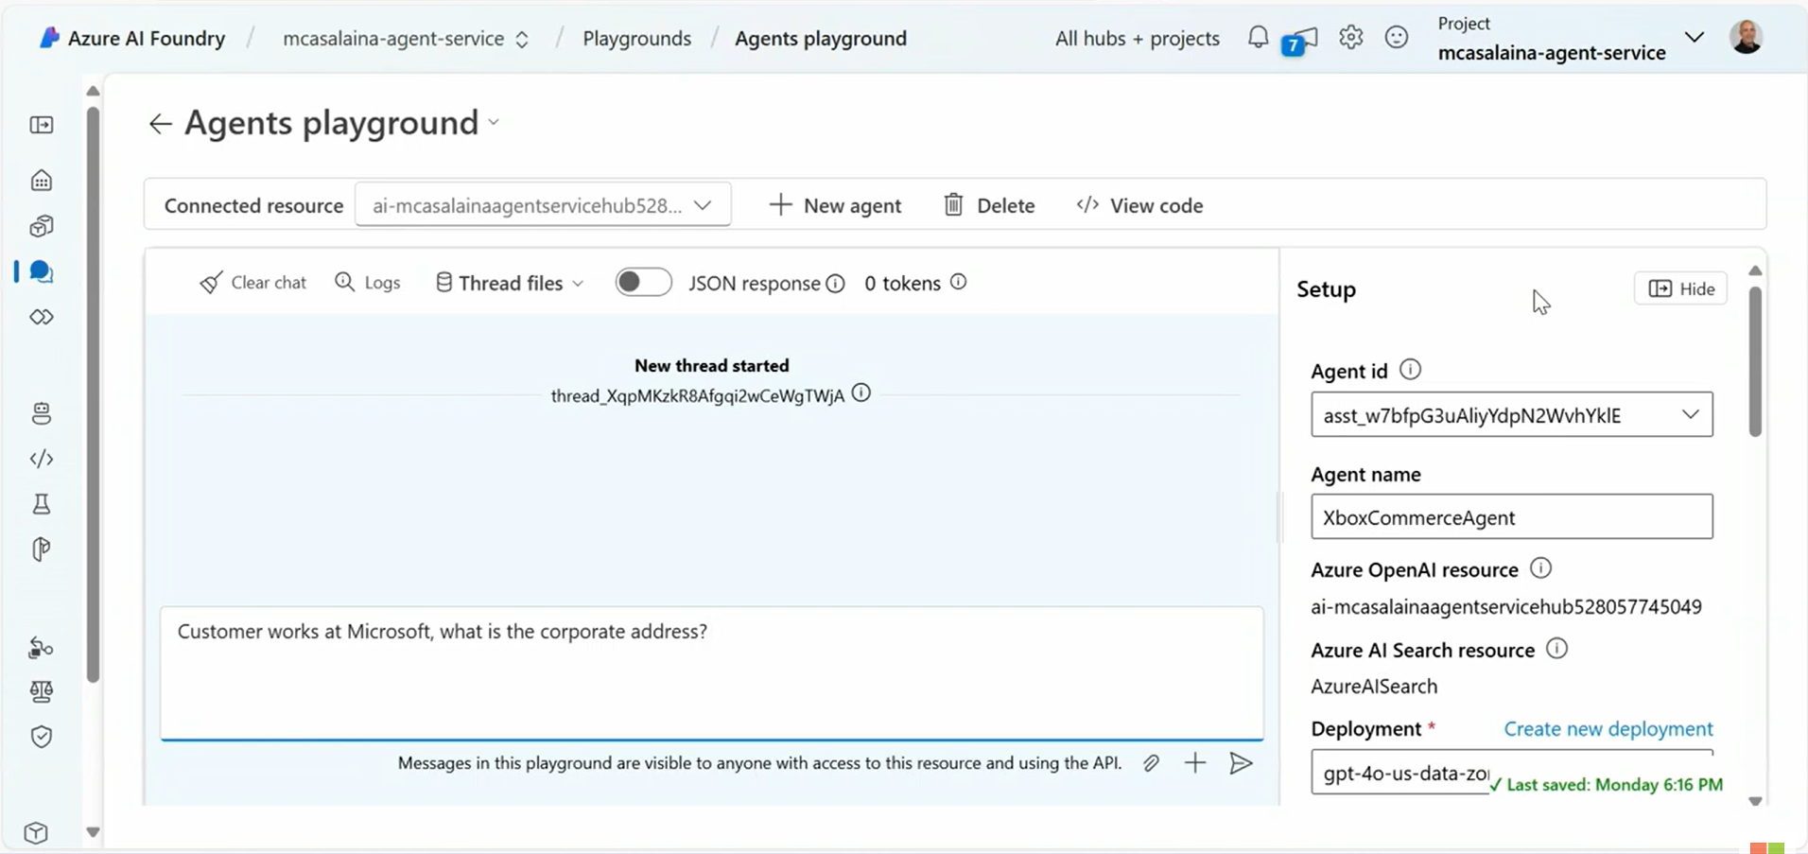The image size is (1808, 854).
Task: Open the user profile avatar
Action: 1747,37
